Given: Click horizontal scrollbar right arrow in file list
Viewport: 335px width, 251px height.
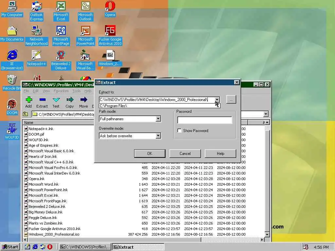Looking at the screenshot, I should pos(262,240).
